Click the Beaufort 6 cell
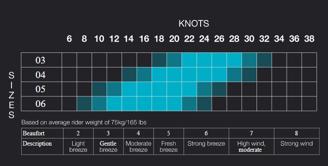The height and width of the screenshot is (166, 328). click(206, 133)
